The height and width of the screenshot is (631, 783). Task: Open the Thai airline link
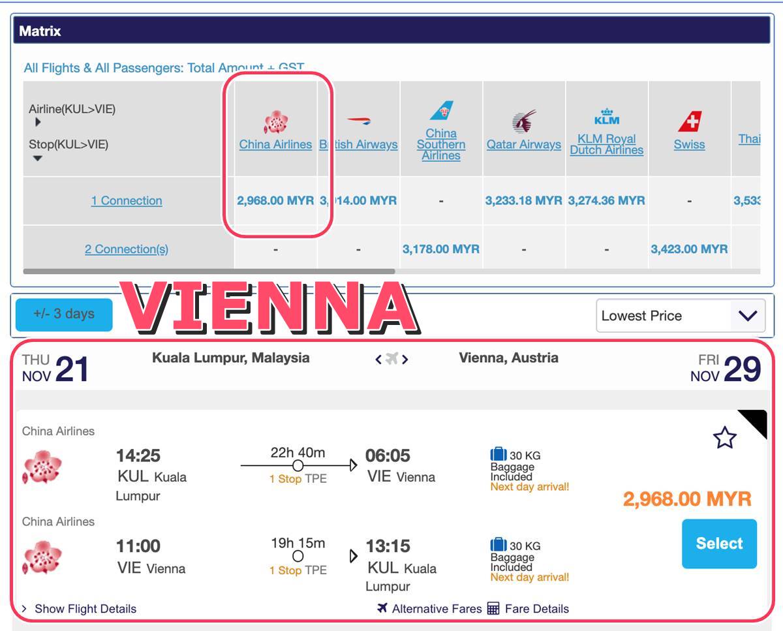point(749,138)
